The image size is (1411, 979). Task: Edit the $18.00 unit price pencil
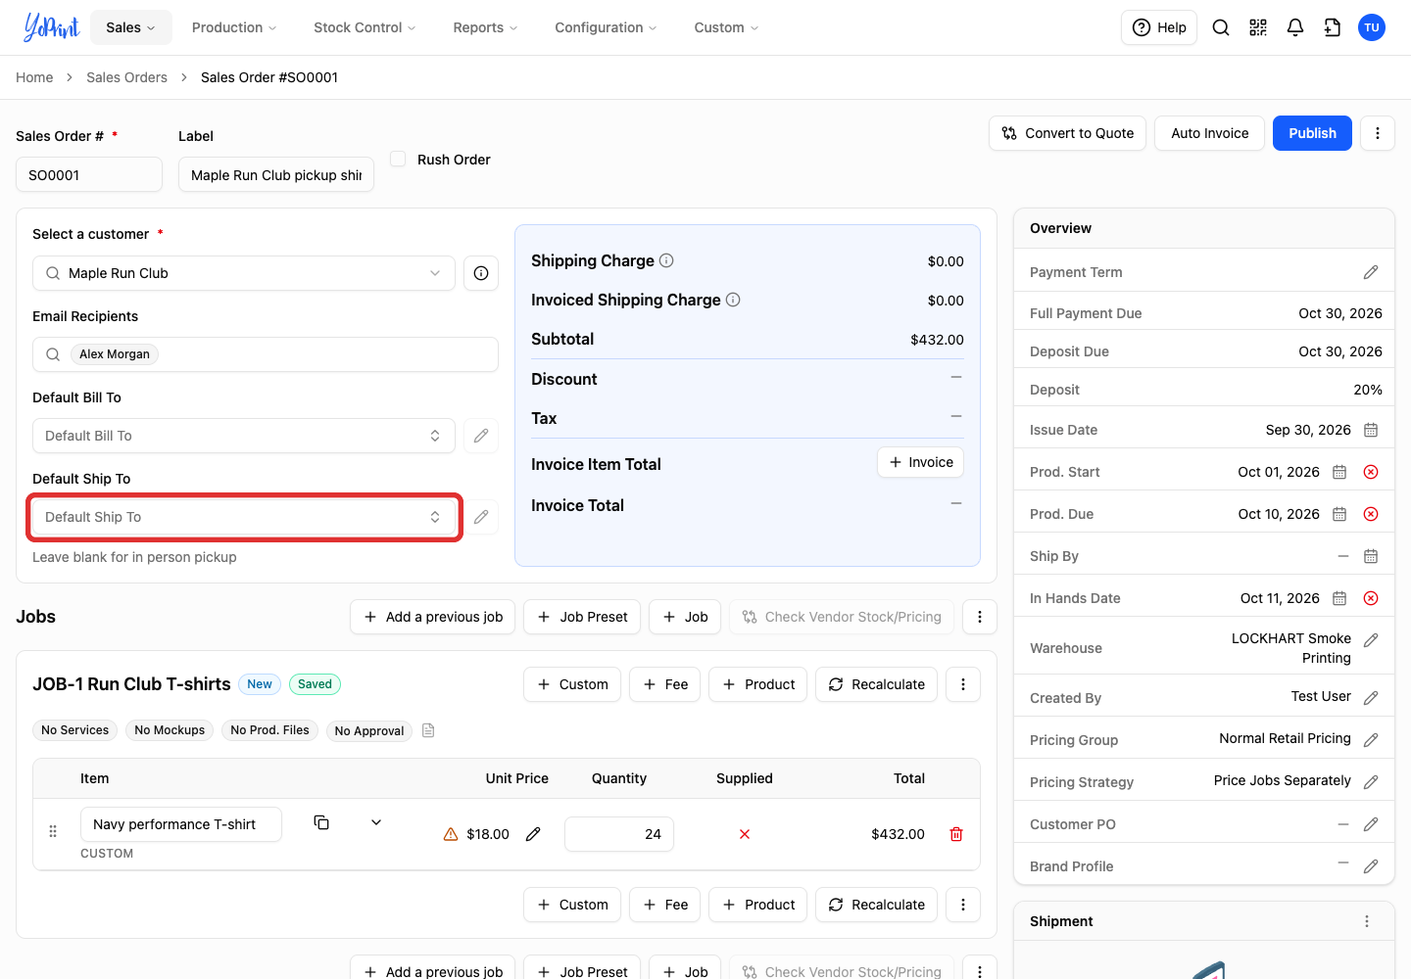point(533,834)
